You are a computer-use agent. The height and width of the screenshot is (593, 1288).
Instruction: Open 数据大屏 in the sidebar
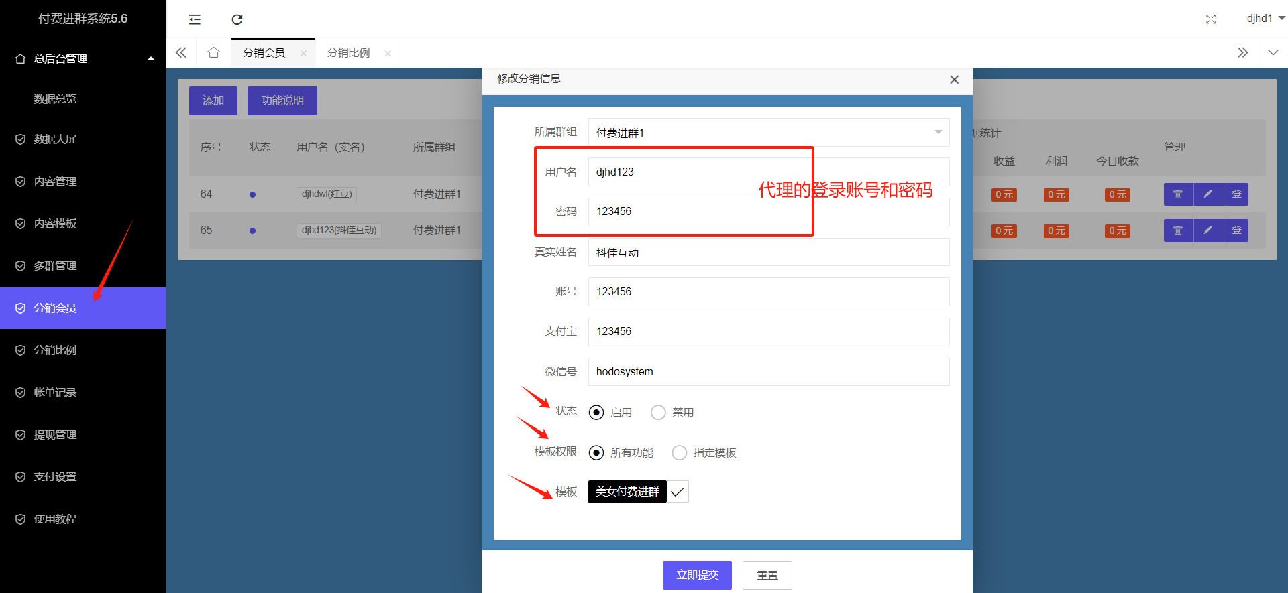tap(55, 139)
